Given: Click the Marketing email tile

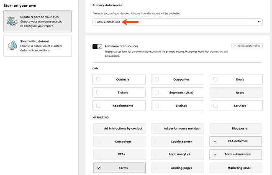Looking at the screenshot, I should coord(236,168).
